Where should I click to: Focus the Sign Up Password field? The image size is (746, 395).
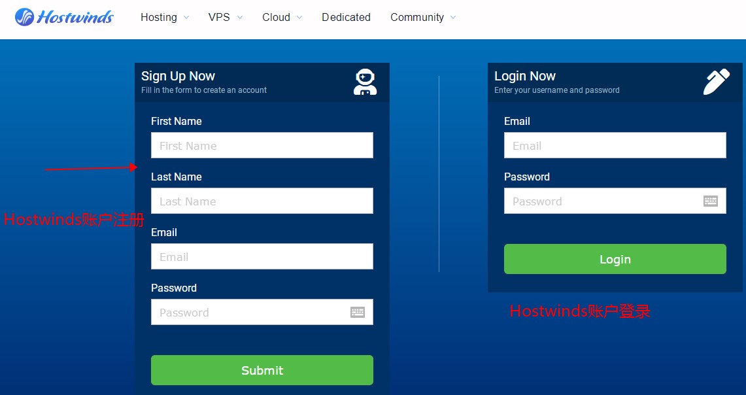coord(248,312)
